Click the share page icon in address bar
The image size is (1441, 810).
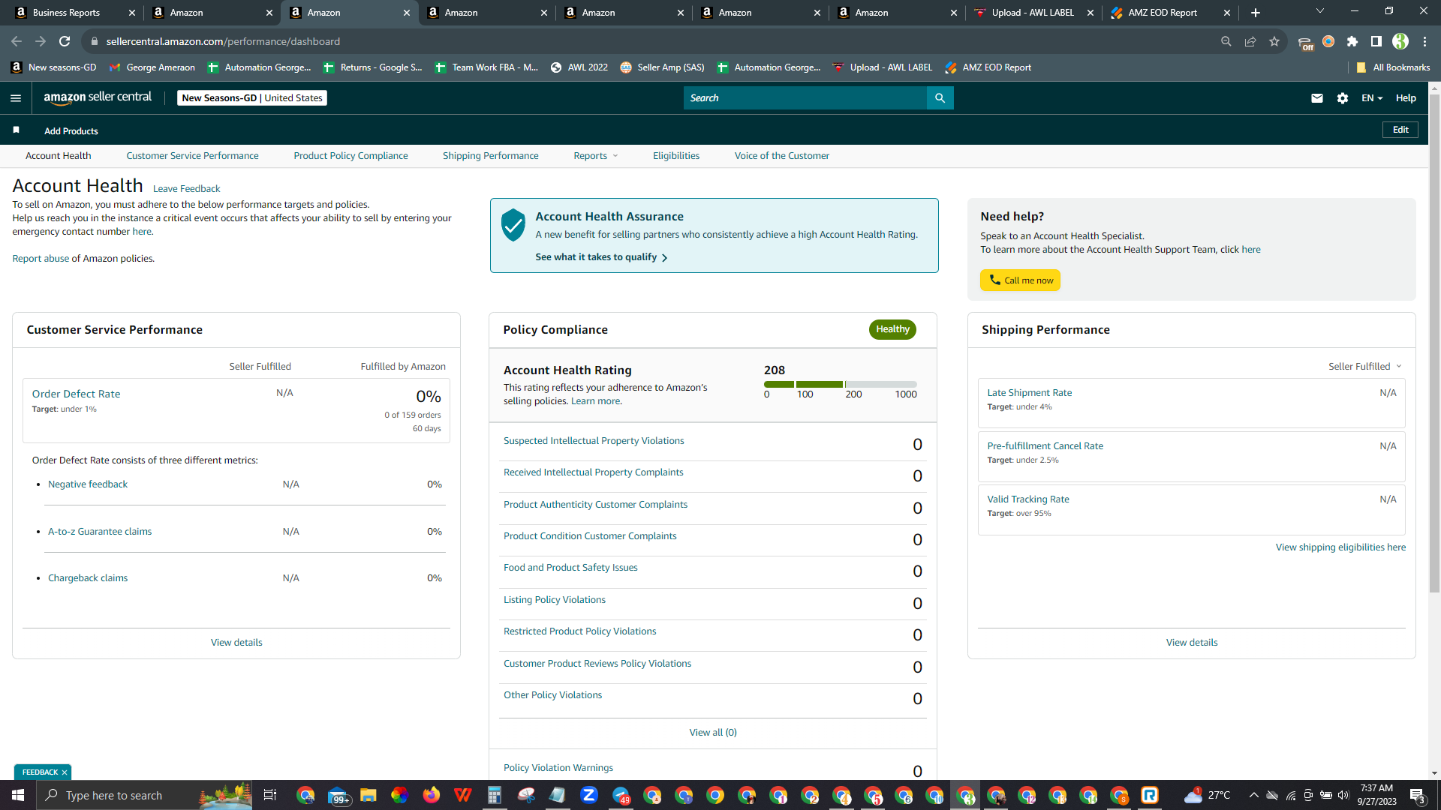click(1250, 41)
